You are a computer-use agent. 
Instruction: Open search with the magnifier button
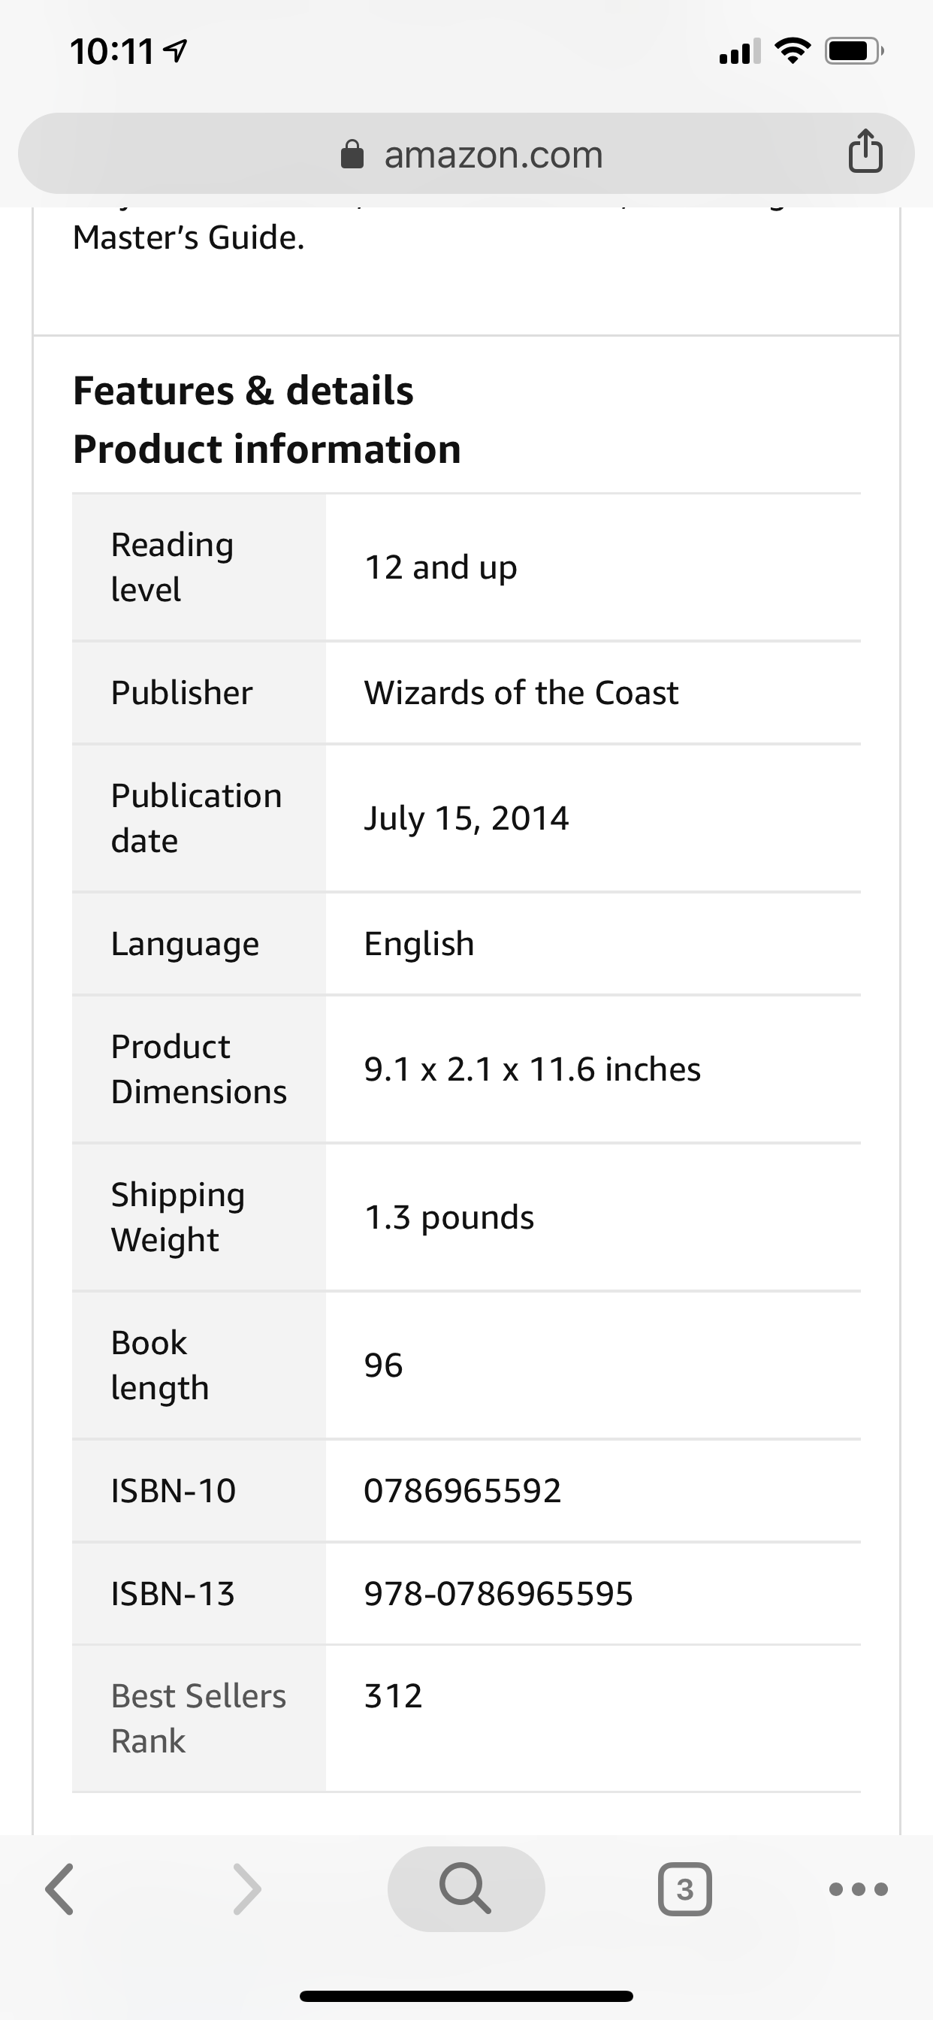(466, 1888)
